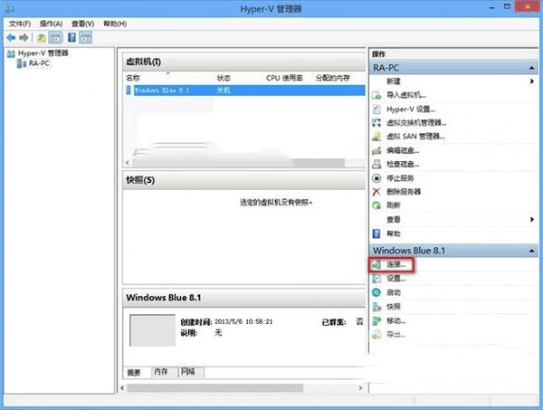The height and width of the screenshot is (410, 543).
Task: Click the 快照(S) panel header
Action: pyautogui.click(x=243, y=180)
